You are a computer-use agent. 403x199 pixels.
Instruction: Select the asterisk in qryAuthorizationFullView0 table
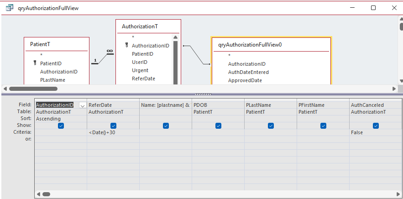(x=229, y=56)
